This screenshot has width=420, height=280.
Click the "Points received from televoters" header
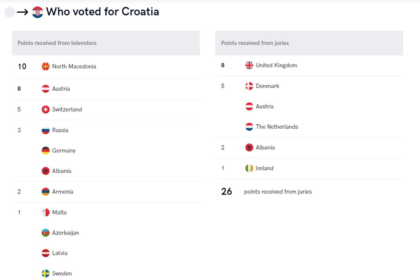coord(57,43)
